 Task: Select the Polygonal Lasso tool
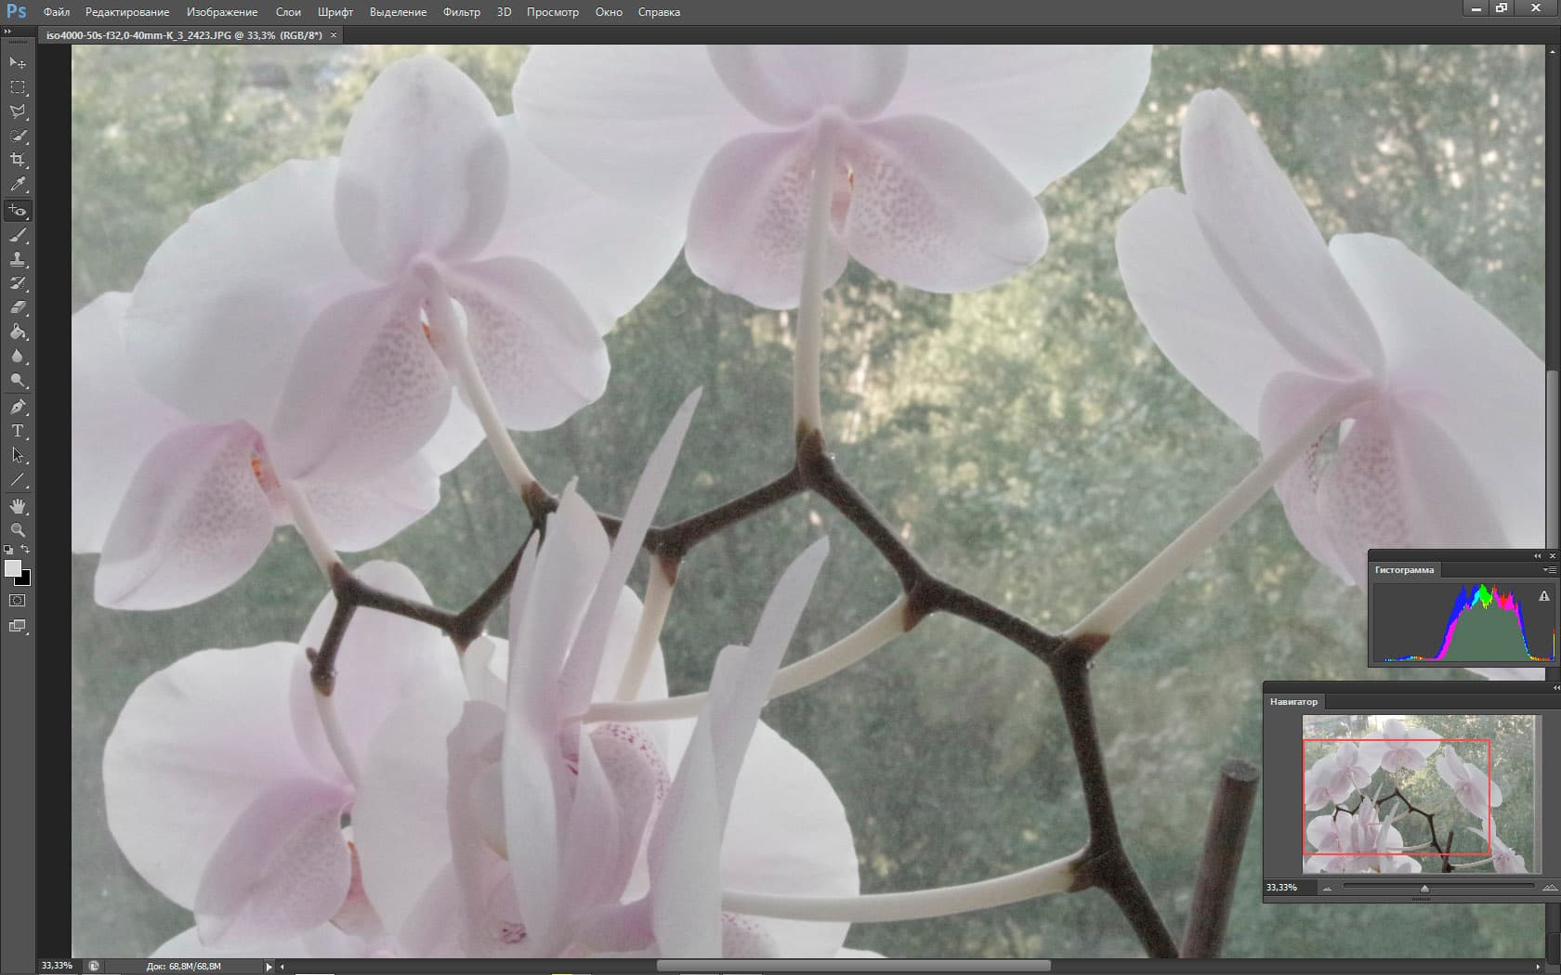pyautogui.click(x=18, y=111)
